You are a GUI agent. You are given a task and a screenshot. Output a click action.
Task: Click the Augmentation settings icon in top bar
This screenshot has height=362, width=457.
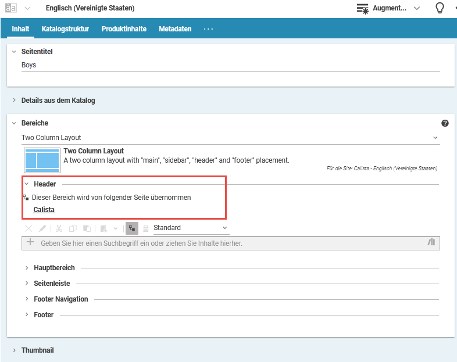click(363, 8)
